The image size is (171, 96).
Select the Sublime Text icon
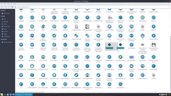pyautogui.click(x=65, y=66)
